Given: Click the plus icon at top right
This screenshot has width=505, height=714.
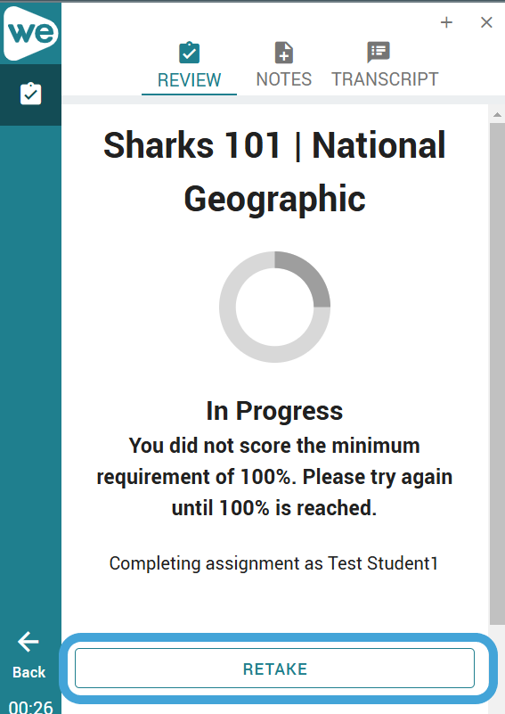Looking at the screenshot, I should [x=446, y=22].
